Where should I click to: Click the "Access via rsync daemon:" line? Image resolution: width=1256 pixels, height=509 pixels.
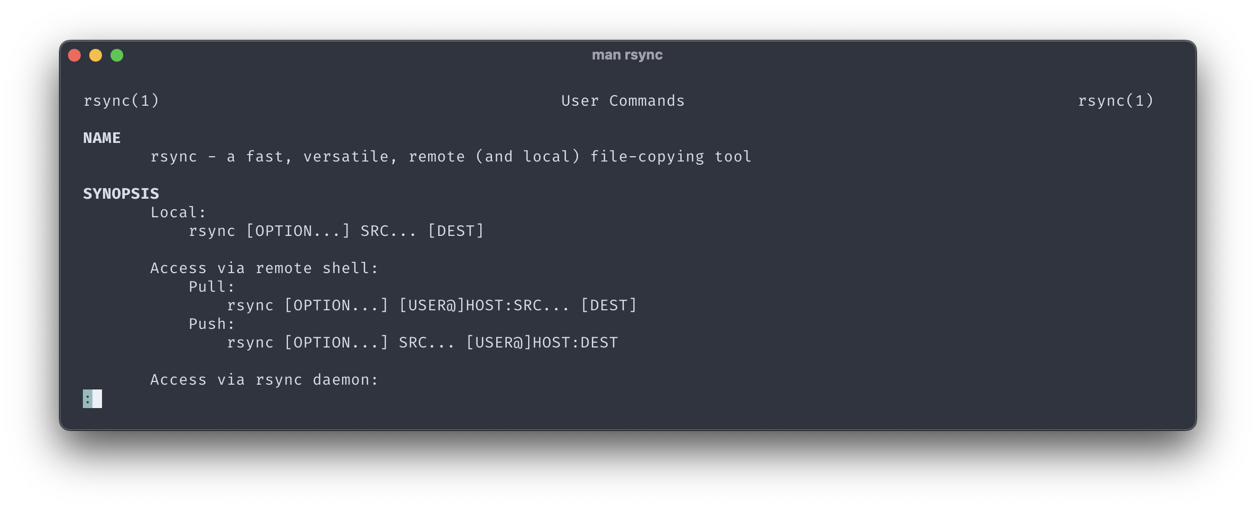(x=264, y=380)
